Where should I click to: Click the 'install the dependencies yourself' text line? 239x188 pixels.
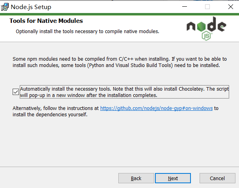(50, 114)
